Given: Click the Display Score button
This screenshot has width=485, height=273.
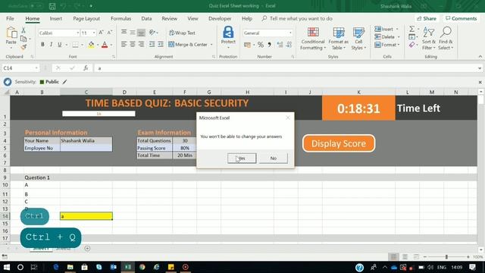Looking at the screenshot, I should 339,143.
